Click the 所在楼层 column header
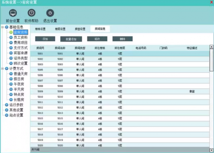The height and width of the screenshot is (153, 214). (x=120, y=48)
